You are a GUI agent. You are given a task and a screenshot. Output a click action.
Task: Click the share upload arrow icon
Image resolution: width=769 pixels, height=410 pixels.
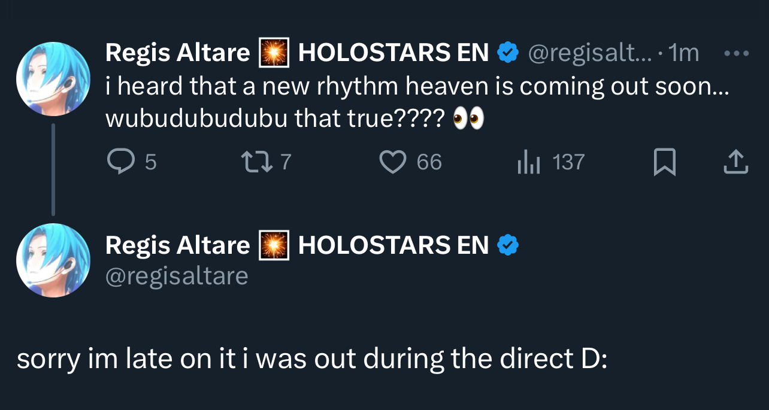click(735, 162)
